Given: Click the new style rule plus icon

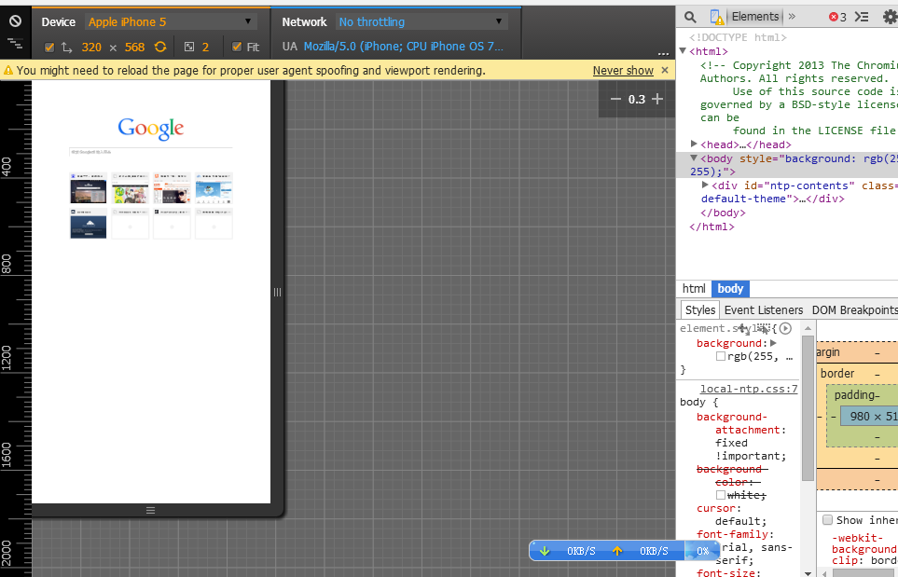Looking at the screenshot, I should (x=743, y=328).
